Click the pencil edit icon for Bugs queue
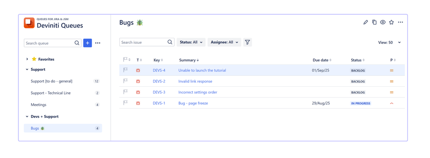This screenshot has width=430, height=158. (365, 22)
